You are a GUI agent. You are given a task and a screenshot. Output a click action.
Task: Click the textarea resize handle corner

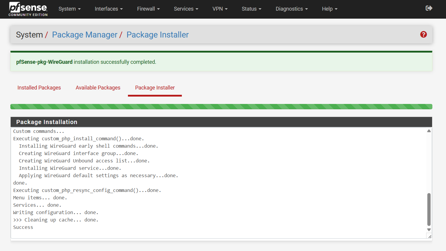(429, 236)
